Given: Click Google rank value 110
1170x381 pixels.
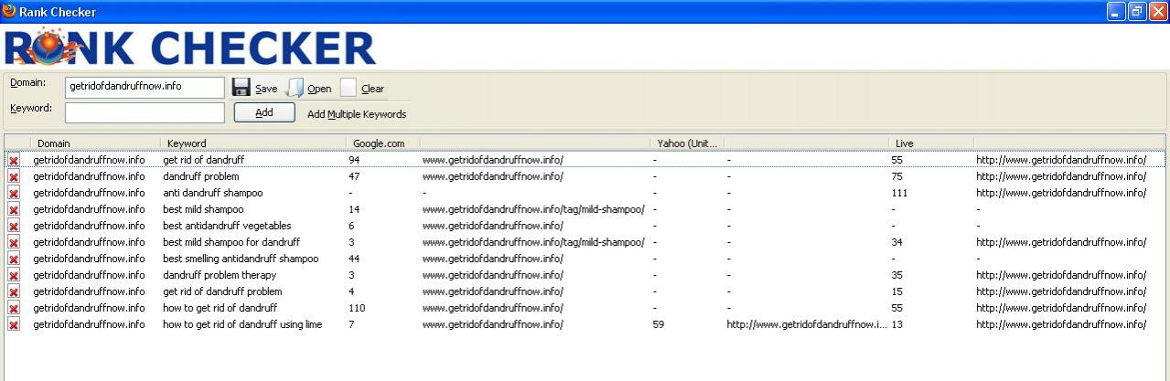Looking at the screenshot, I should click(357, 308).
